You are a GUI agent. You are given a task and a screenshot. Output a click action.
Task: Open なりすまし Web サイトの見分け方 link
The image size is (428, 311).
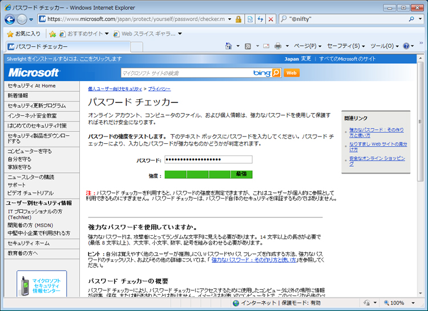(378, 147)
